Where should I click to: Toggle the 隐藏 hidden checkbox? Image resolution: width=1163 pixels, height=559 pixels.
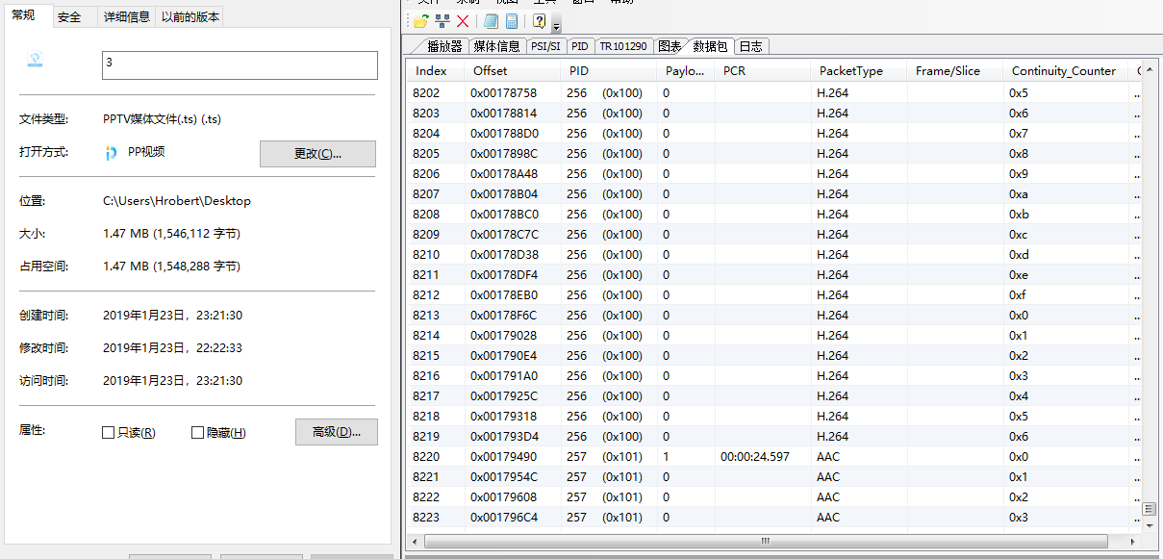coord(197,433)
